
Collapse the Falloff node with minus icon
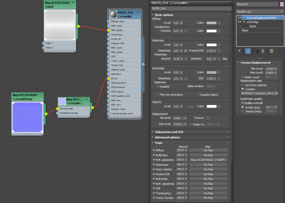[73, 2]
